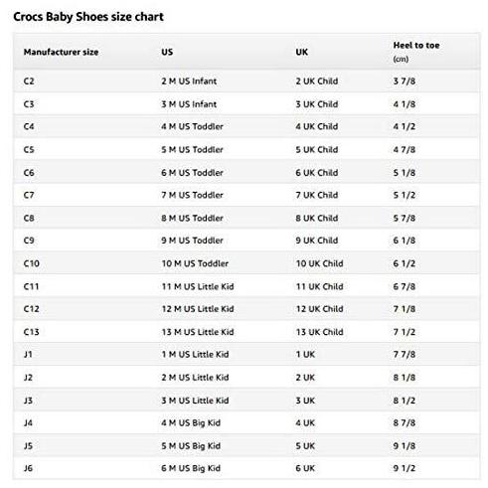Select the C5 row's 4 7/8 measurement
The width and height of the screenshot is (488, 488).
click(x=404, y=150)
